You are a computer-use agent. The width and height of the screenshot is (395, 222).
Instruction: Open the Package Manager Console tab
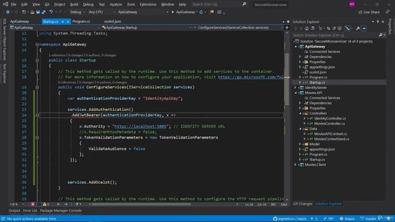[x=60, y=211]
